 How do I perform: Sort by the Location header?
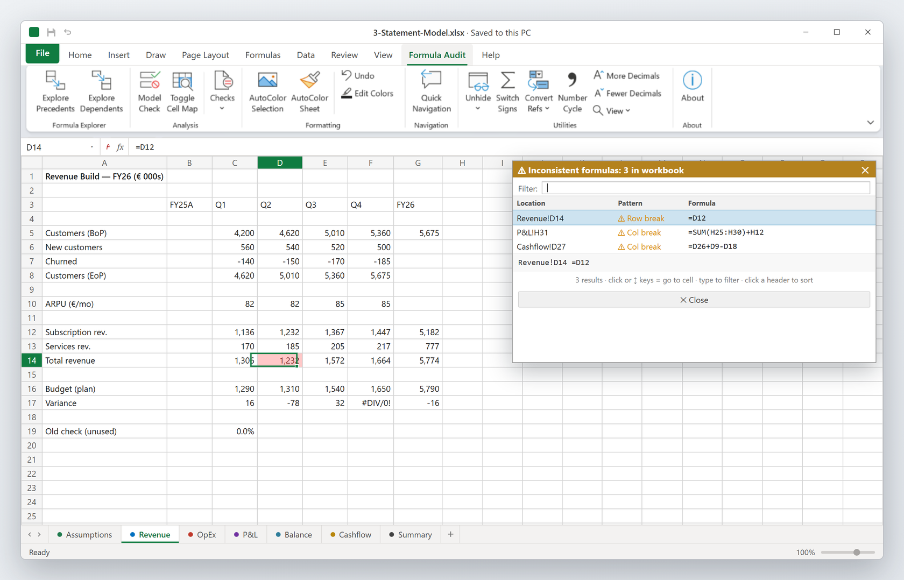click(531, 203)
